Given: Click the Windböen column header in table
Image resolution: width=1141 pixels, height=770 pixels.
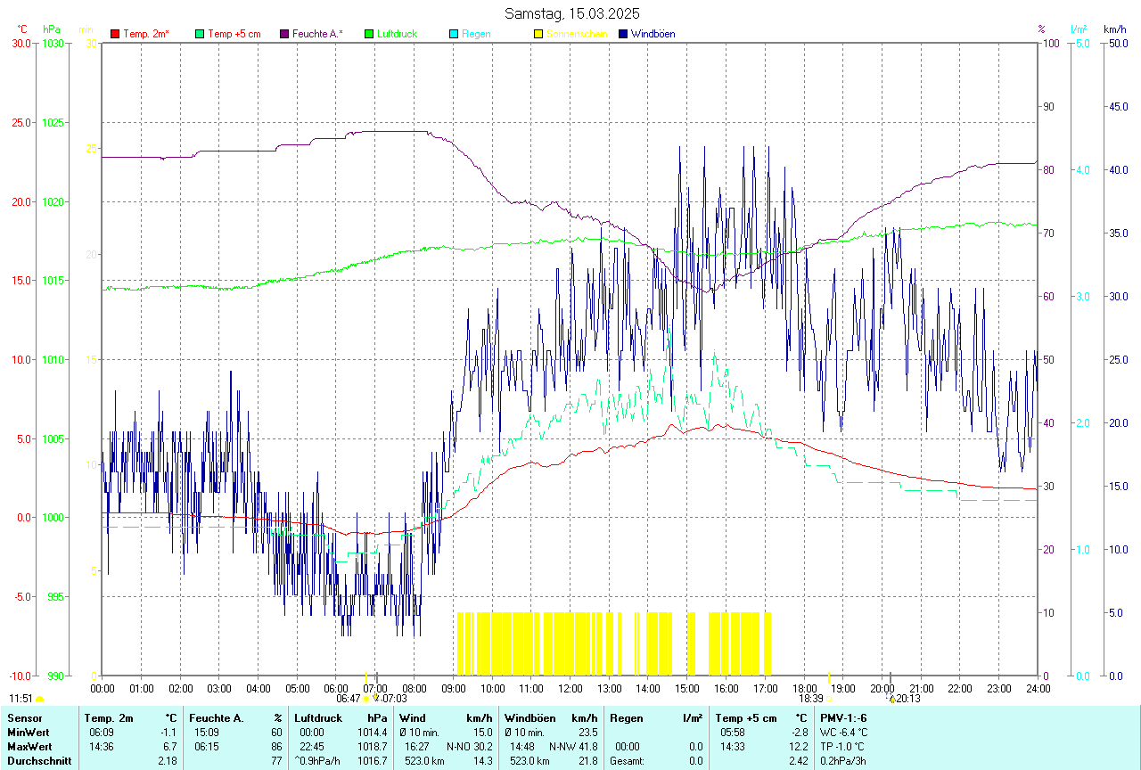Looking at the screenshot, I should tap(529, 718).
